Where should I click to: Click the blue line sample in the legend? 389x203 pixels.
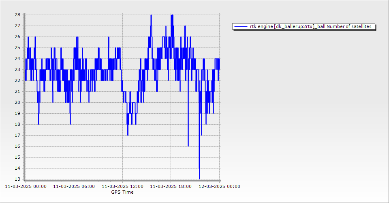coord(241,26)
